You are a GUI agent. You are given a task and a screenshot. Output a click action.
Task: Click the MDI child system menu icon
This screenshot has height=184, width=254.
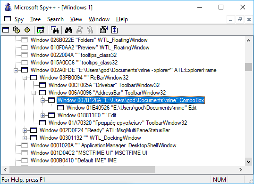(x=8, y=19)
